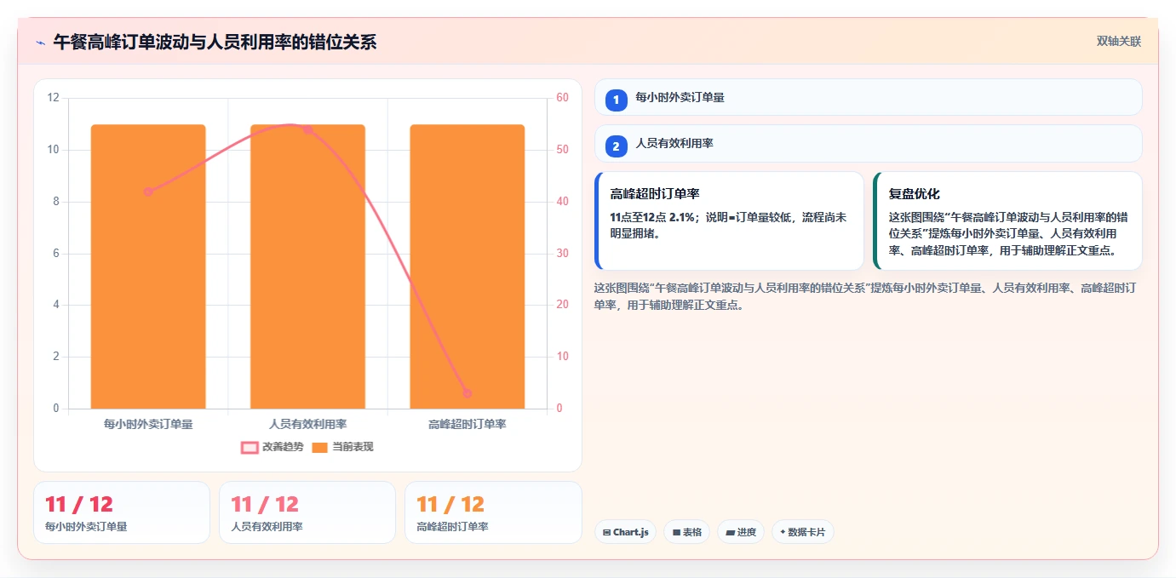Select the 数据卡片 tag chip
Image resolution: width=1176 pixels, height=578 pixels.
tap(803, 532)
